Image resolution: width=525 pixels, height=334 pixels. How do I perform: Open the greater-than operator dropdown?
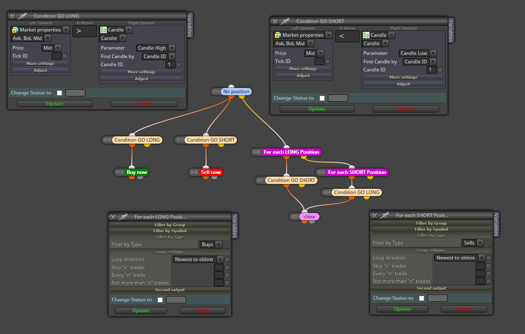coord(84,31)
